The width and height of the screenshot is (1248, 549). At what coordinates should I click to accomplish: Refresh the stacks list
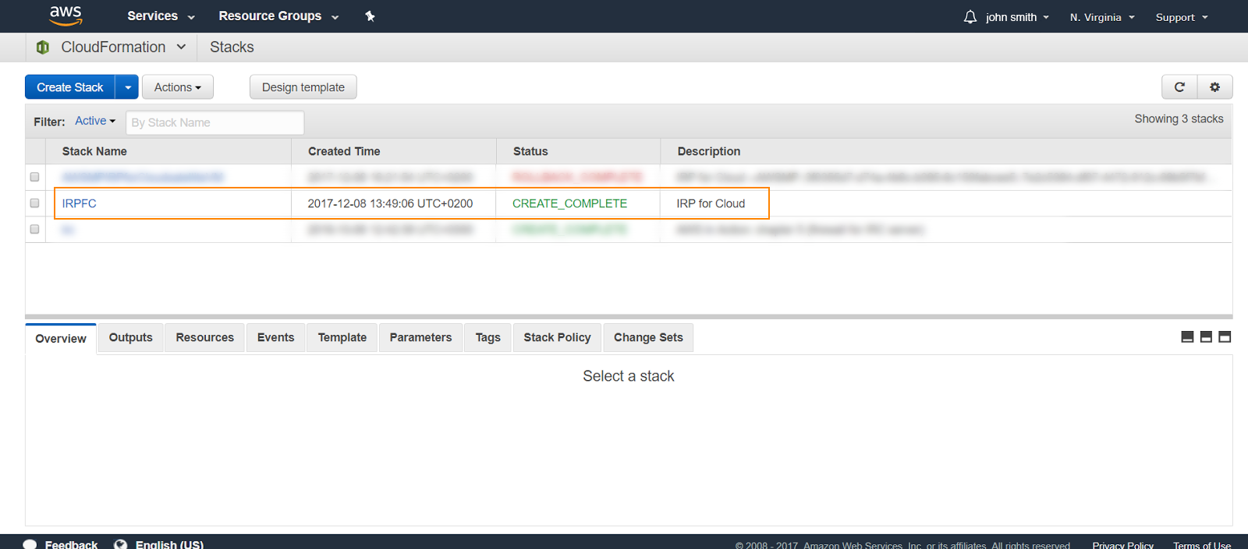[1179, 87]
